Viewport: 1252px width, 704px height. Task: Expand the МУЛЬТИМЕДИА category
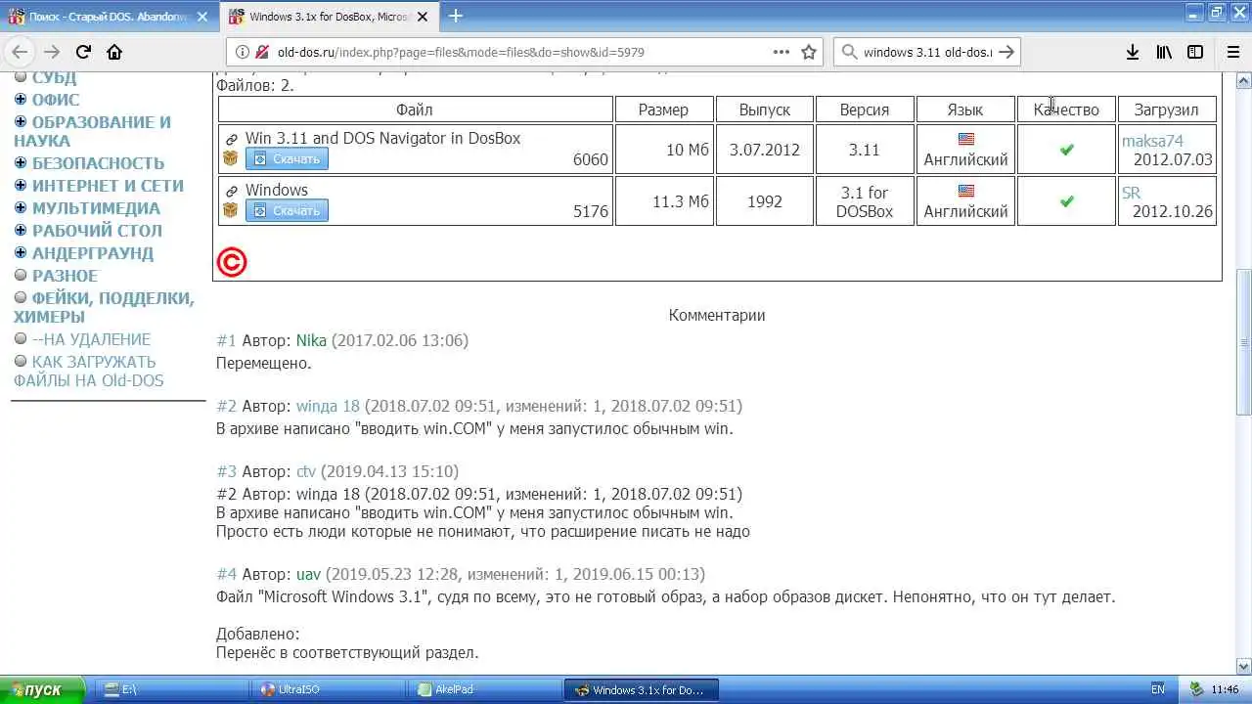pyautogui.click(x=21, y=208)
